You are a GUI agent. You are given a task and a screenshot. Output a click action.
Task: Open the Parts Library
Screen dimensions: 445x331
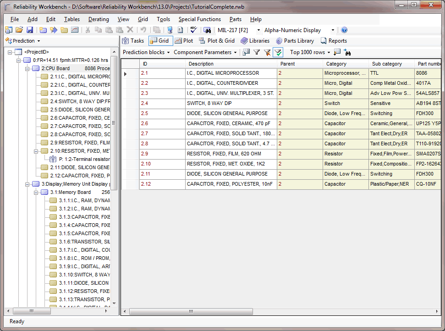pyautogui.click(x=294, y=41)
